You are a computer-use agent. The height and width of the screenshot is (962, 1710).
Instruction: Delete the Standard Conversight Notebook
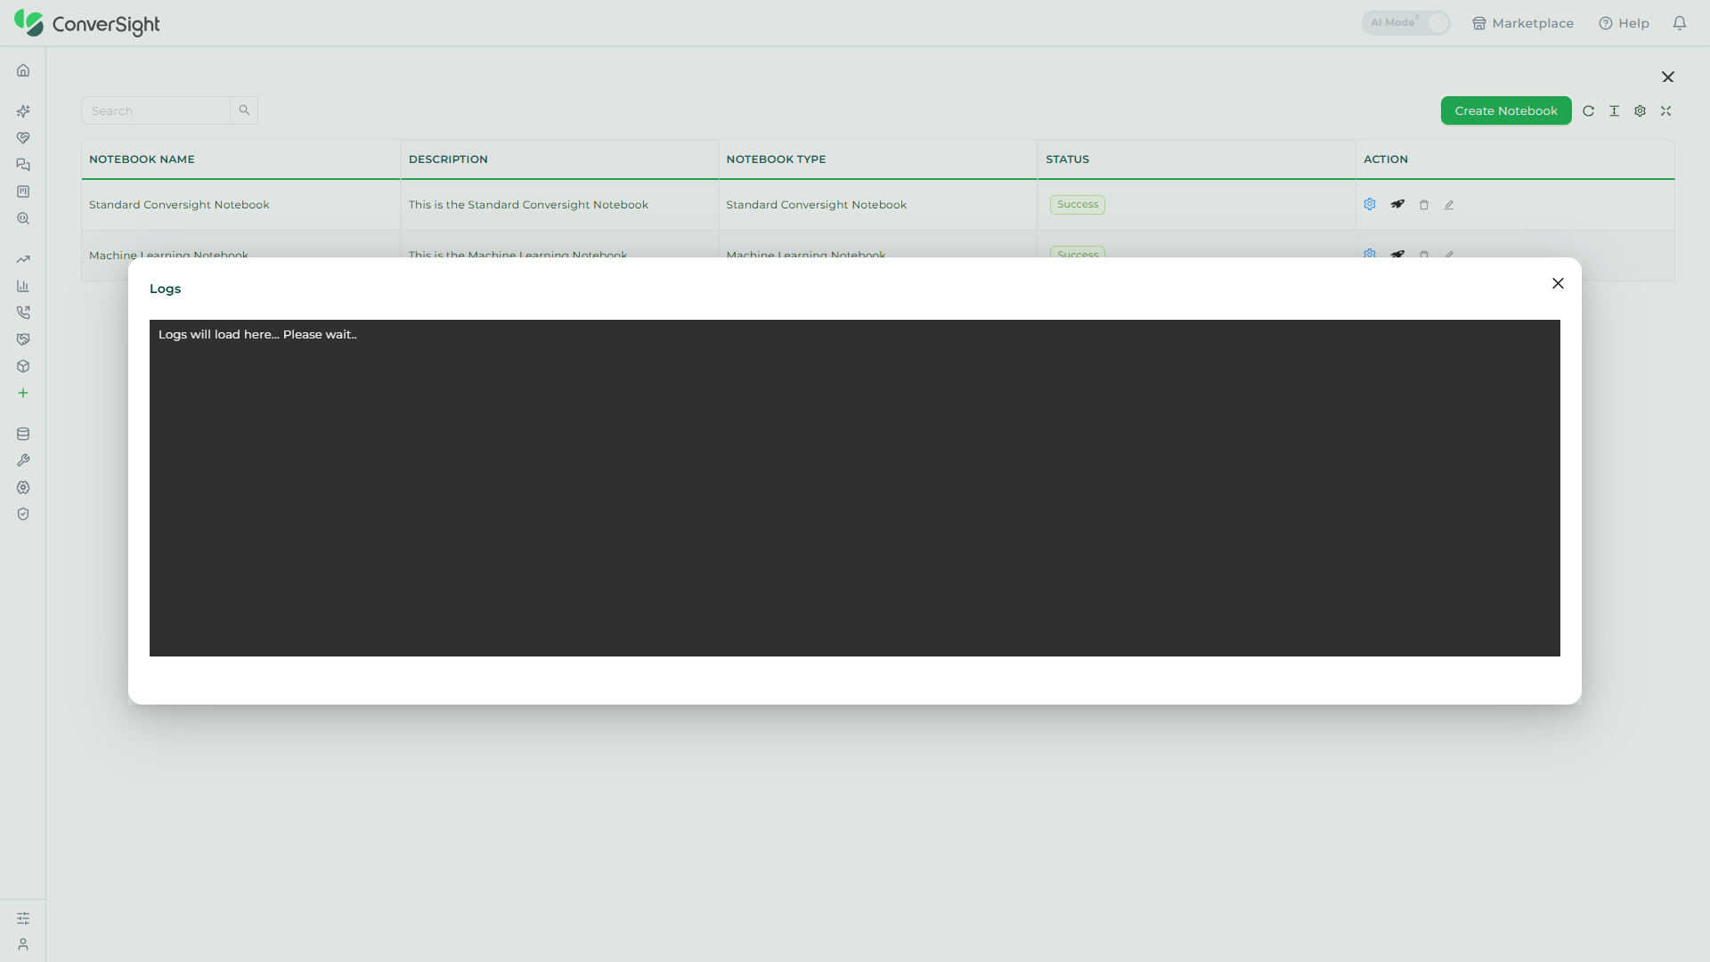[x=1424, y=205]
